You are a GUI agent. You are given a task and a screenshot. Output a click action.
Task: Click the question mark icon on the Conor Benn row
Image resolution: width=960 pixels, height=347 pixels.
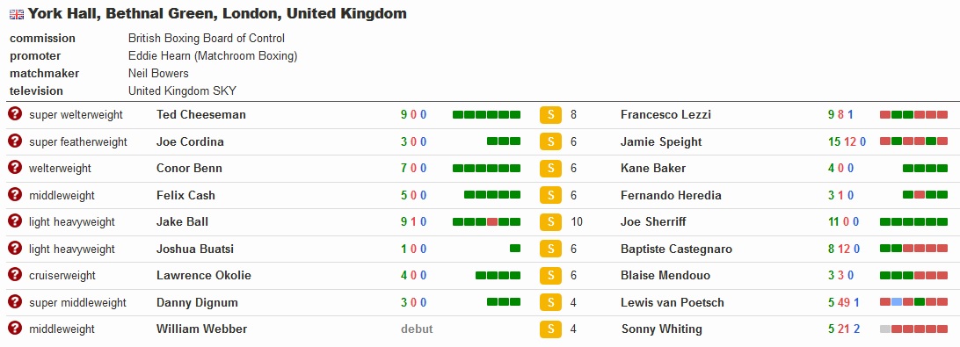pos(15,168)
